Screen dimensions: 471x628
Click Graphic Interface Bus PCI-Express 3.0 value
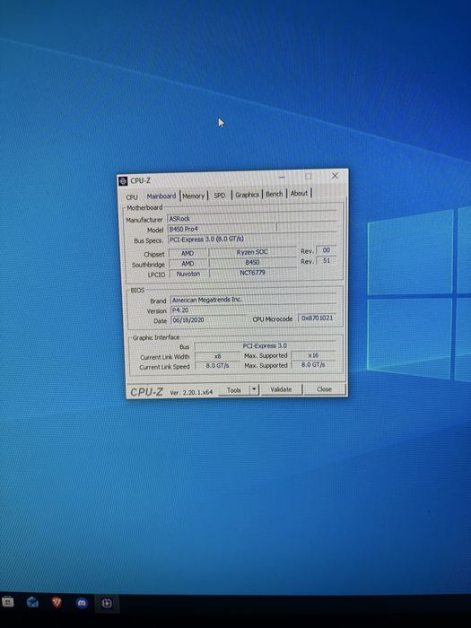(x=265, y=345)
